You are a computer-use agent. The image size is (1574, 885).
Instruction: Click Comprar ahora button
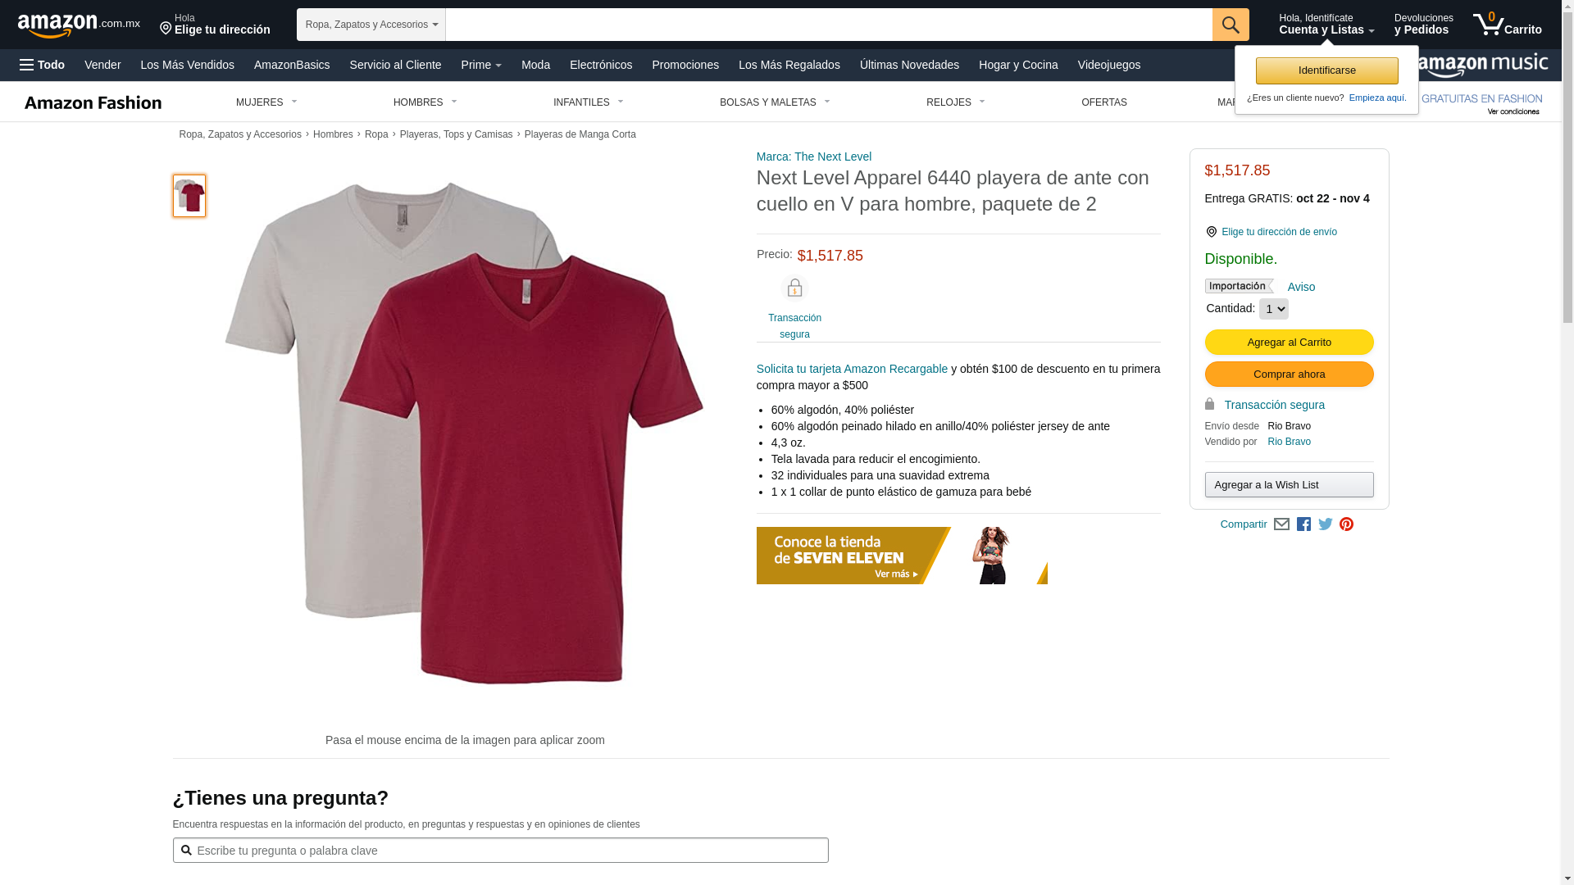pyautogui.click(x=1289, y=374)
